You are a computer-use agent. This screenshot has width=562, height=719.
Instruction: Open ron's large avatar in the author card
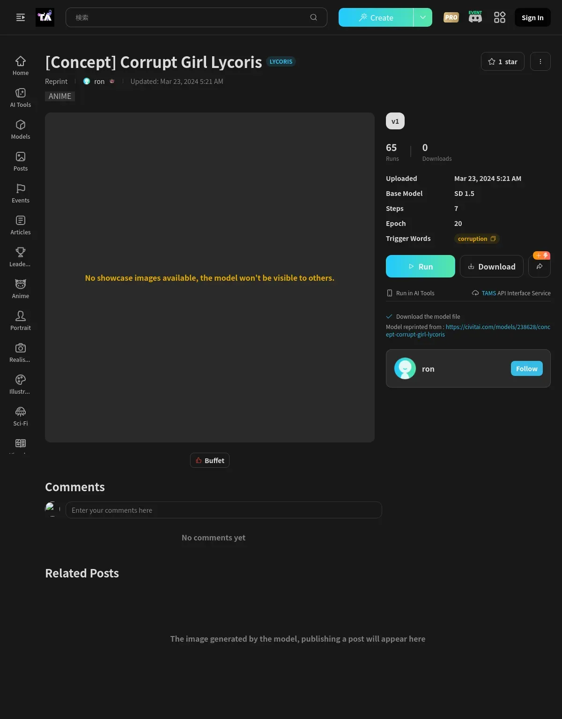405,368
